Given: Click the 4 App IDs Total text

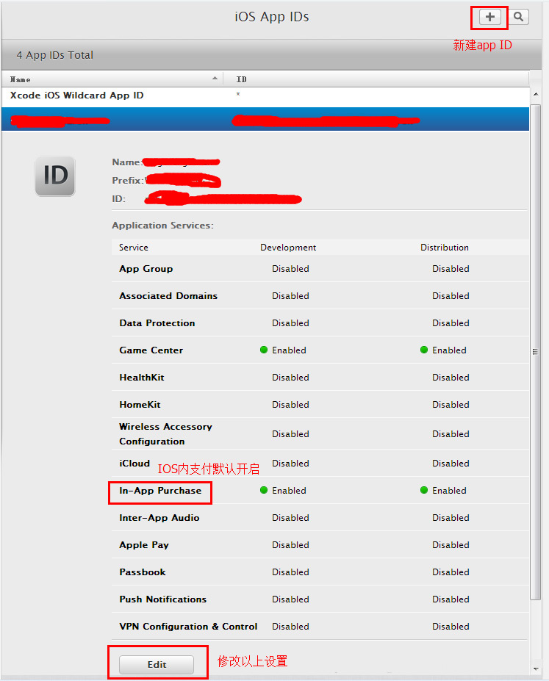Looking at the screenshot, I should (x=54, y=55).
